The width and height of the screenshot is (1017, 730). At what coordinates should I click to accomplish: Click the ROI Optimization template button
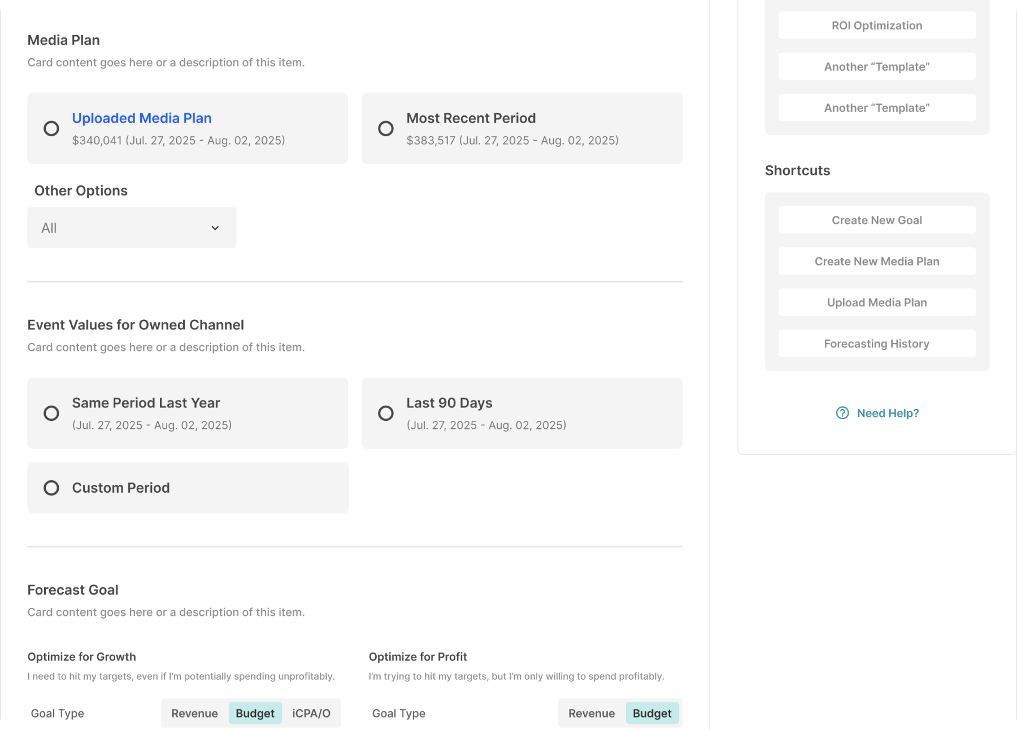[876, 25]
